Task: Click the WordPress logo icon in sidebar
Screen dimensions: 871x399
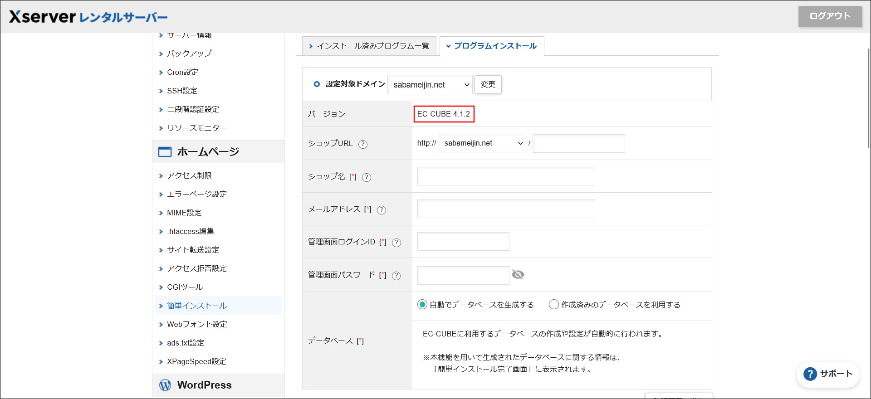Action: tap(165, 385)
